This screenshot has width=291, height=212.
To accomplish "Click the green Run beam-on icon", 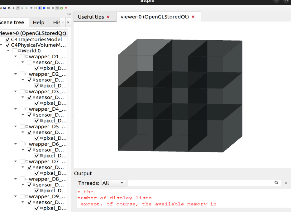I will point(62,8).
